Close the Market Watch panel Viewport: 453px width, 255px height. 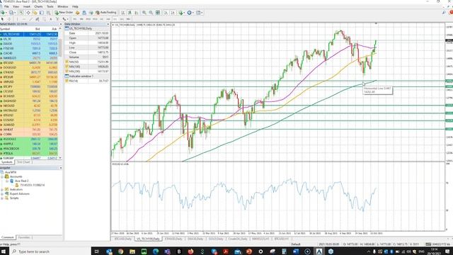pos(60,24)
